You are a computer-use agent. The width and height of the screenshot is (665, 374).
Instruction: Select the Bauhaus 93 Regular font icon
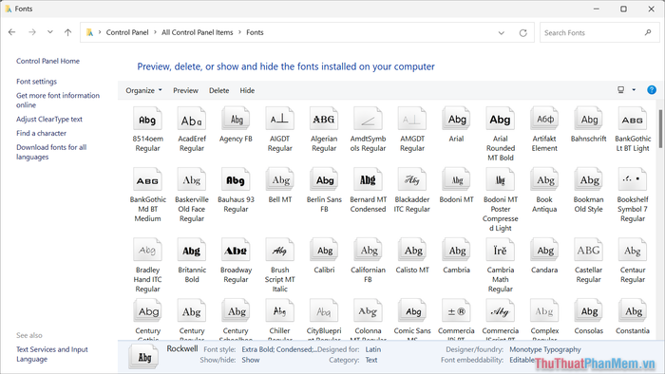pos(236,180)
